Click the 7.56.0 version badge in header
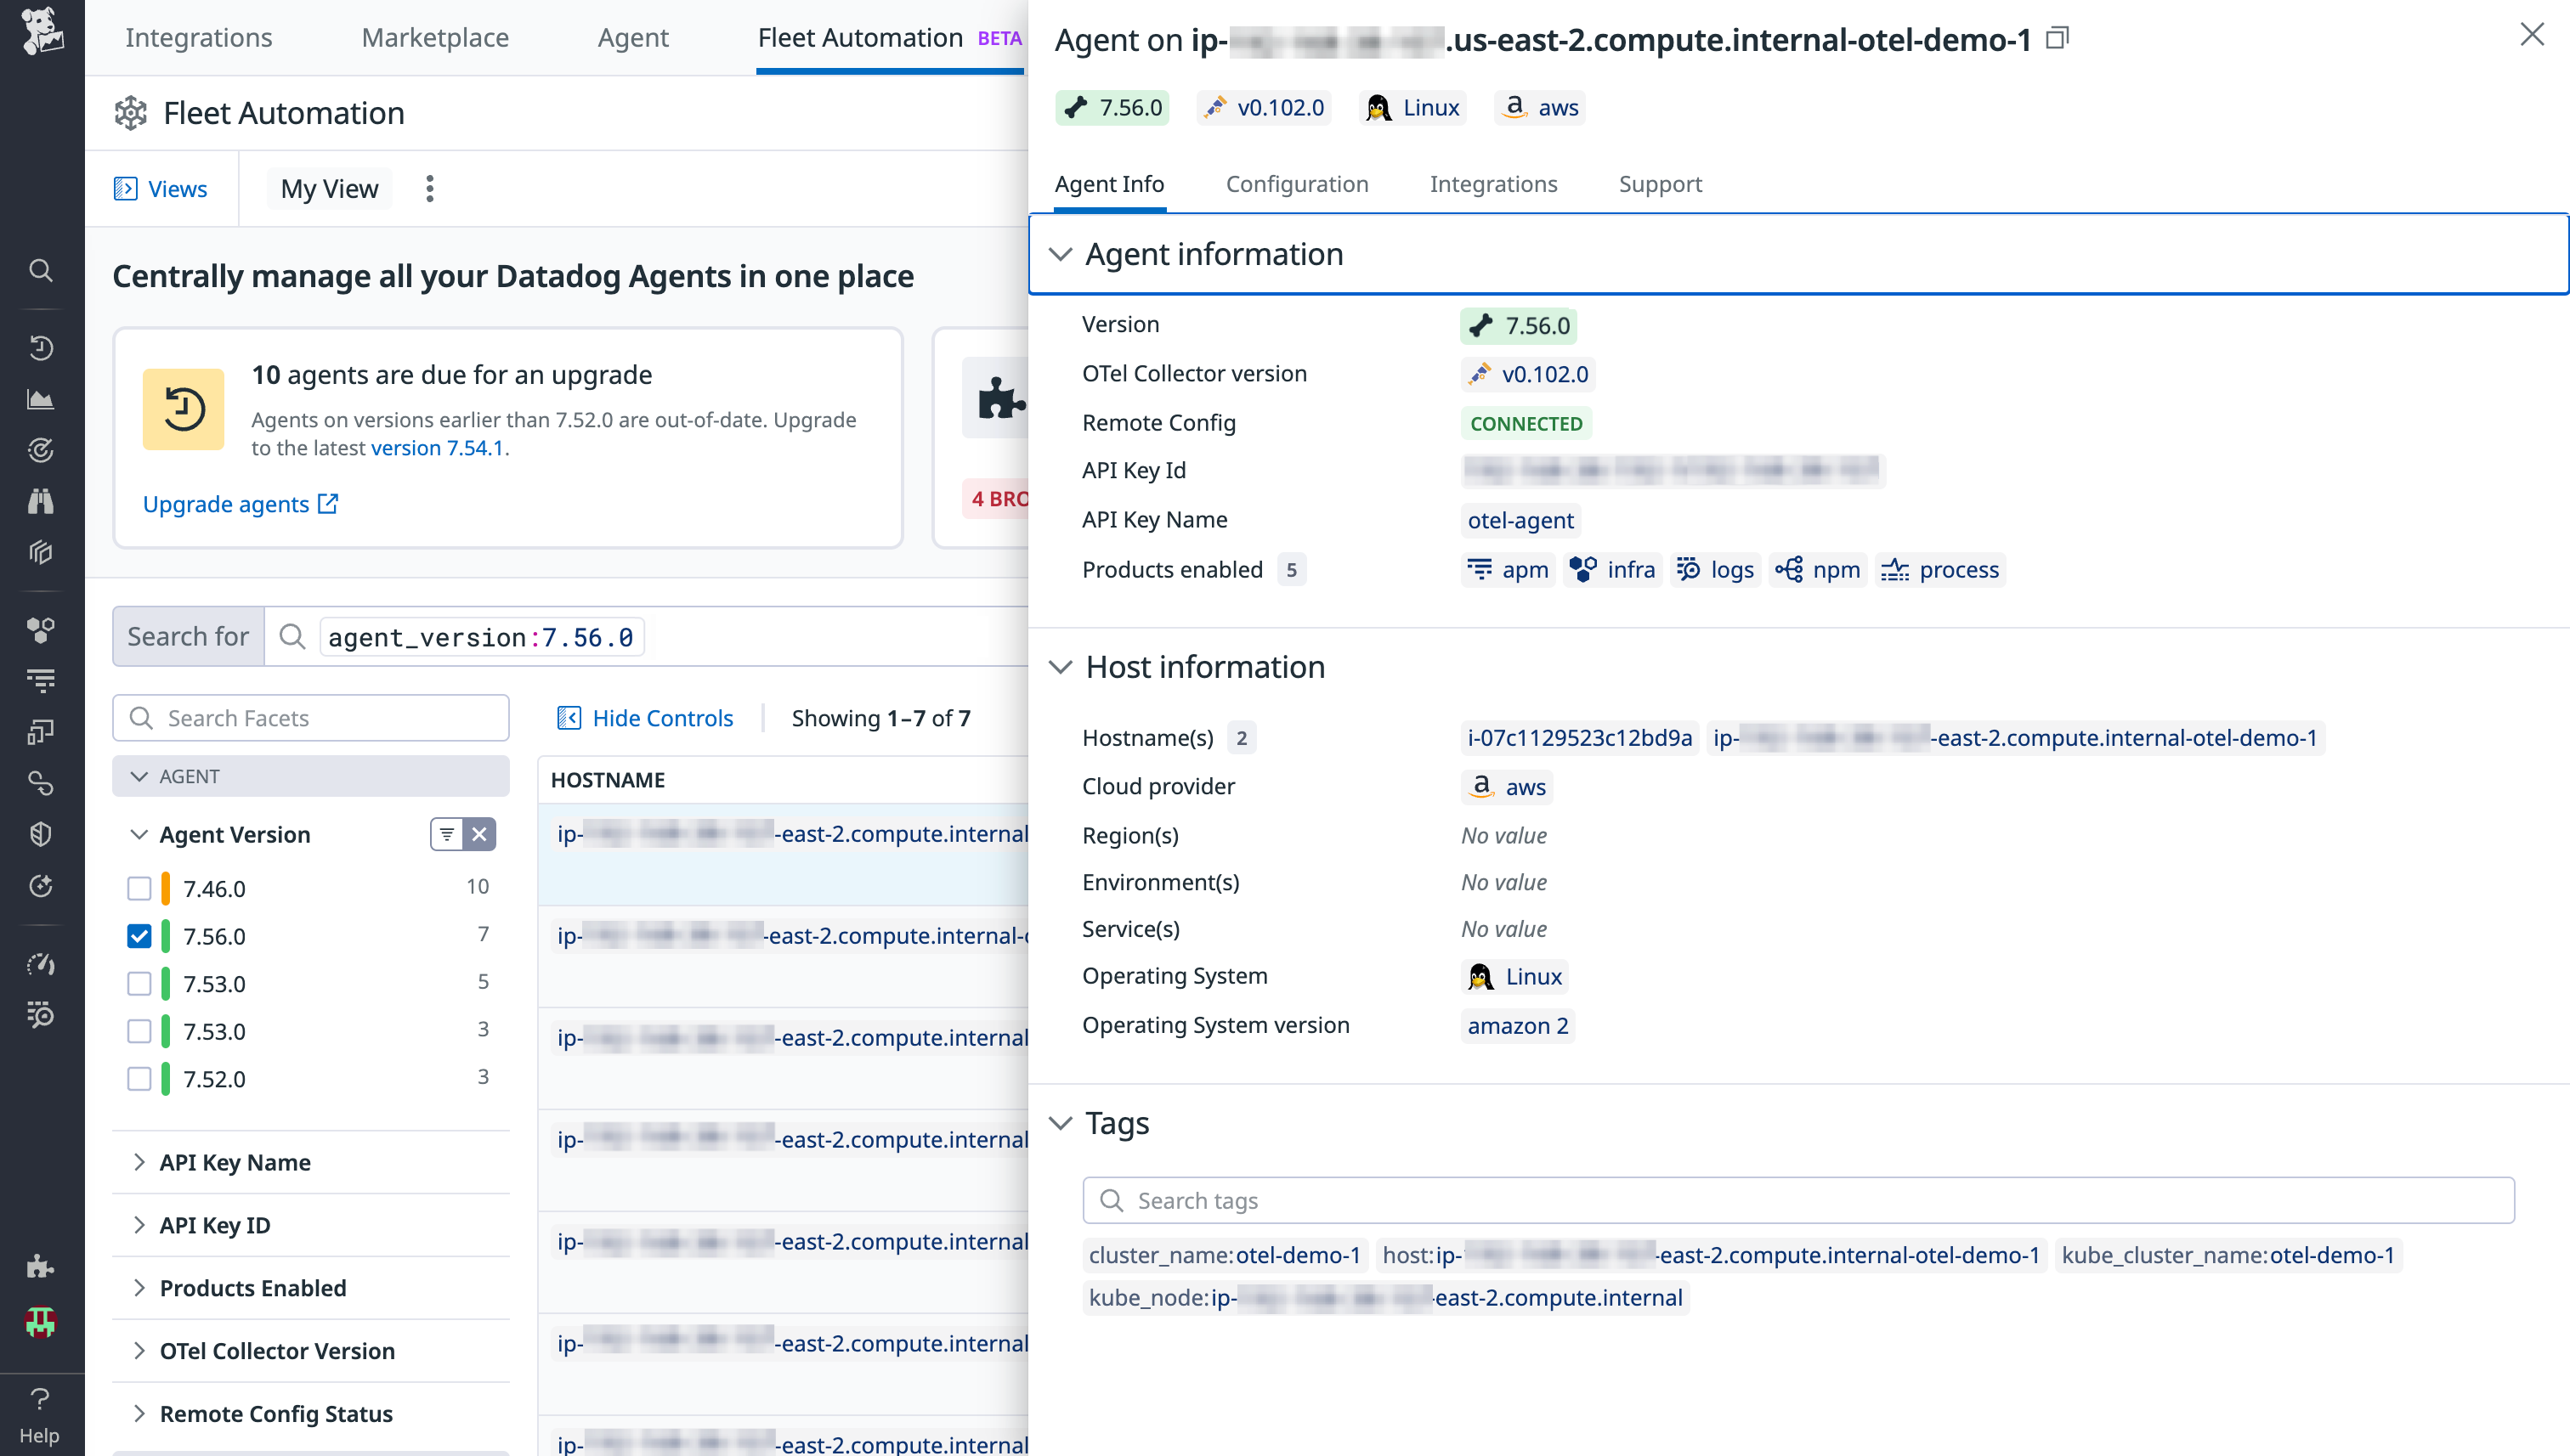 pos(1112,107)
